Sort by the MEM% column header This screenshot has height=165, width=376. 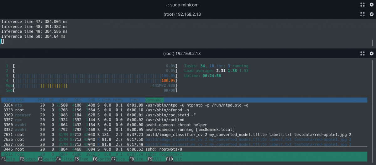pos(118,100)
